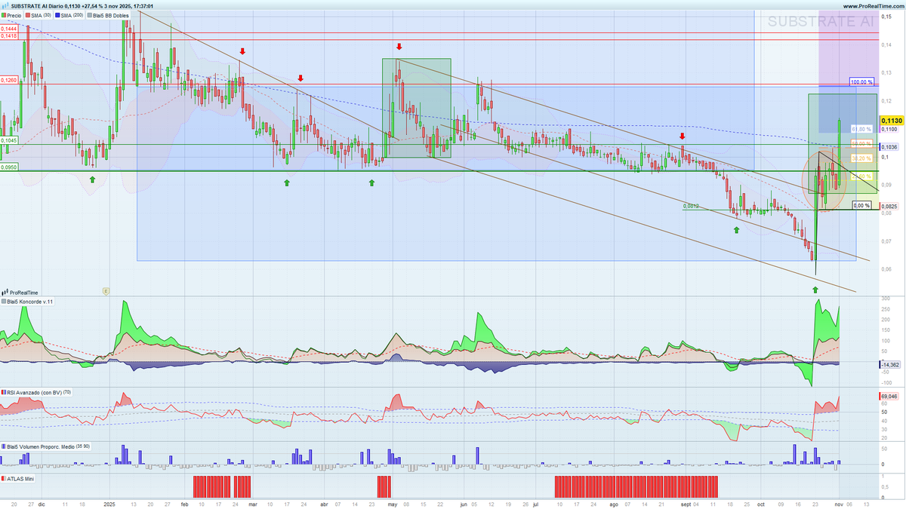906x509 pixels.
Task: Click the ProRealTime candlestick logo
Action: (5, 293)
